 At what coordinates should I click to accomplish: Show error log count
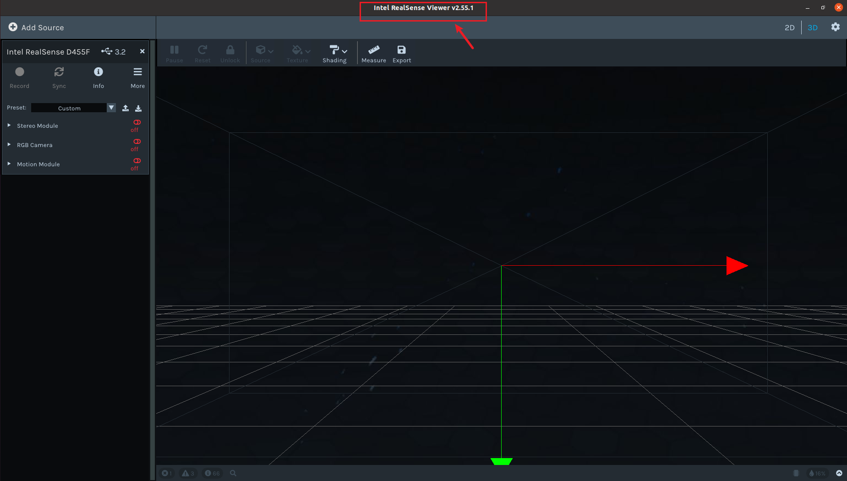tap(167, 473)
